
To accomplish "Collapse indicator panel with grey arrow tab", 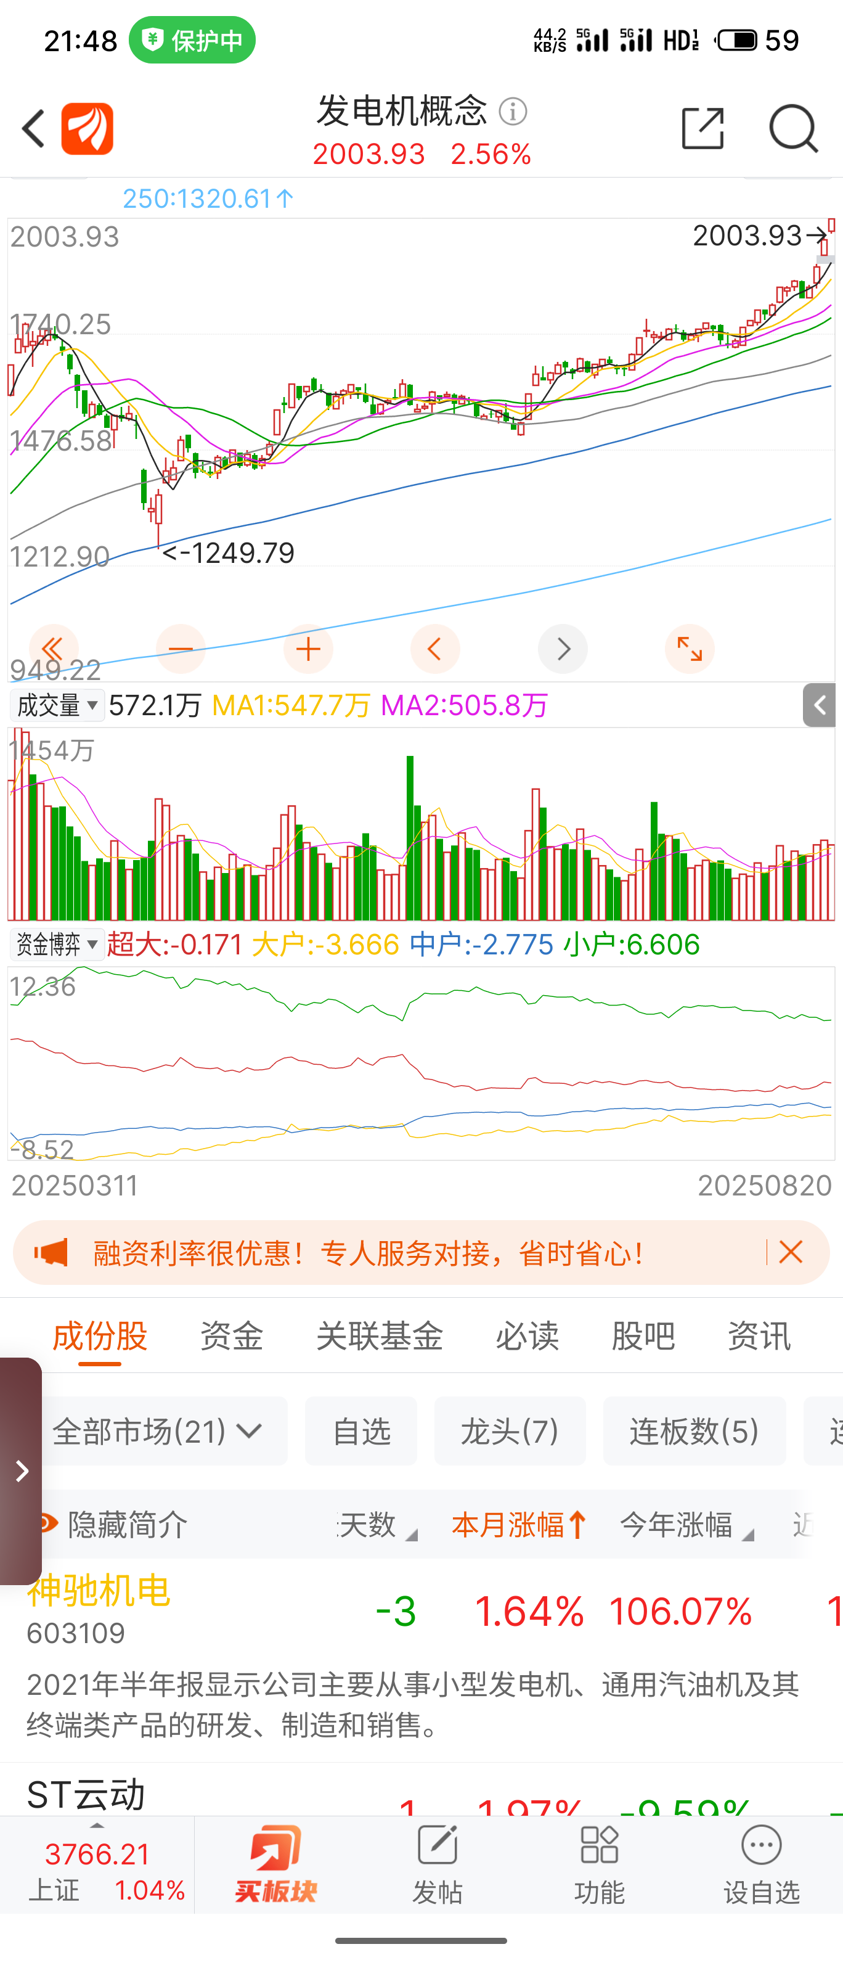I will click(x=820, y=705).
